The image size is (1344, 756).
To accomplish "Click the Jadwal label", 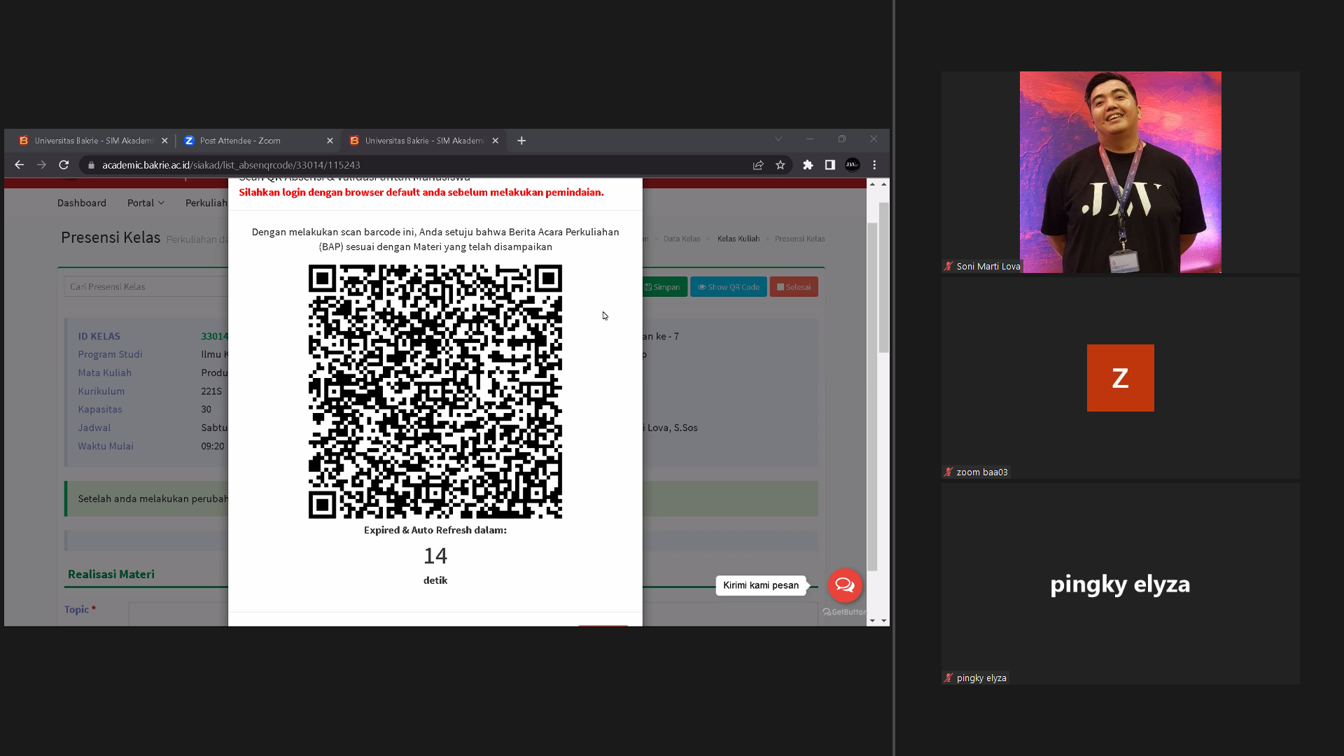I will pos(94,428).
